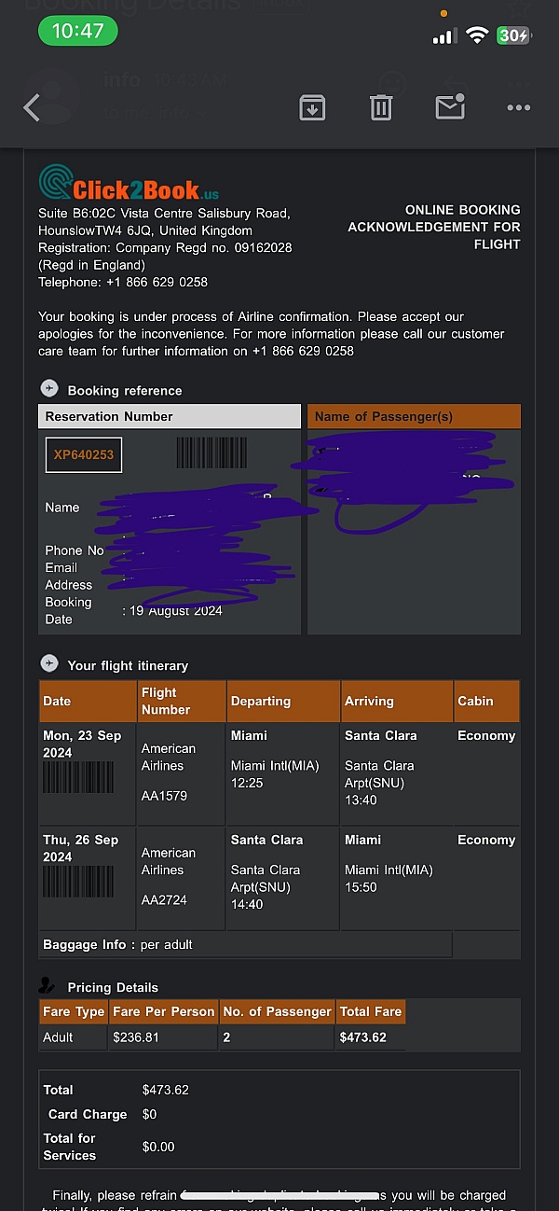The height and width of the screenshot is (1211, 559).
Task: Tap the barcode beside reservation number
Action: pyautogui.click(x=212, y=452)
